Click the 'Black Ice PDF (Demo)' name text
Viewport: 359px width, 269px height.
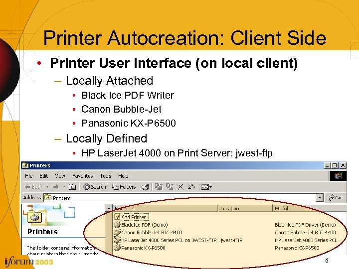pyautogui.click(x=145, y=225)
